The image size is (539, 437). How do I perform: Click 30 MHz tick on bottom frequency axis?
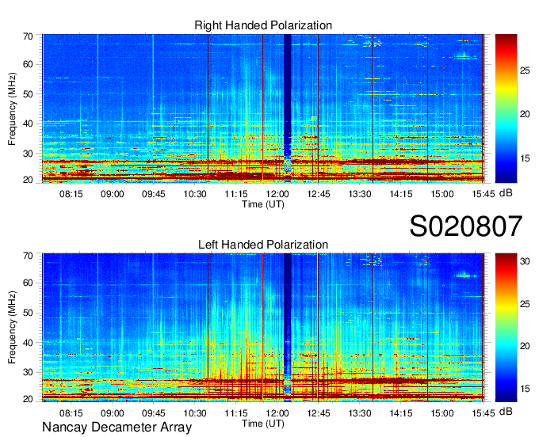click(x=28, y=372)
